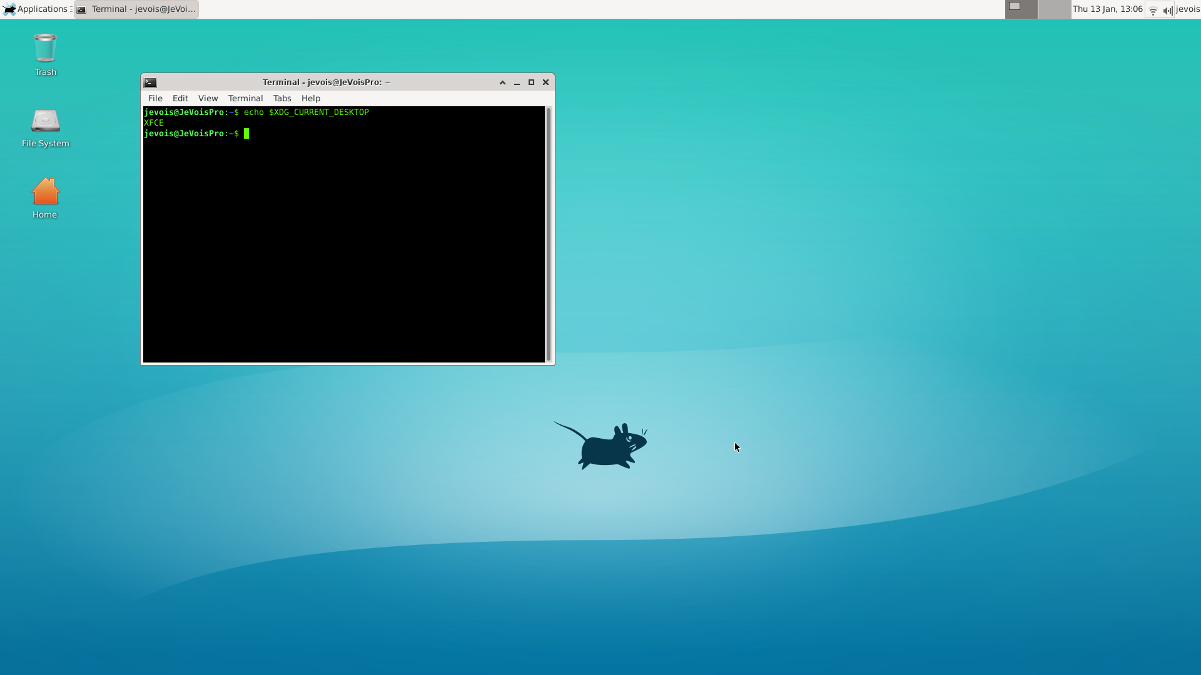1201x675 pixels.
Task: Open the Edit menu in terminal
Action: tap(180, 99)
